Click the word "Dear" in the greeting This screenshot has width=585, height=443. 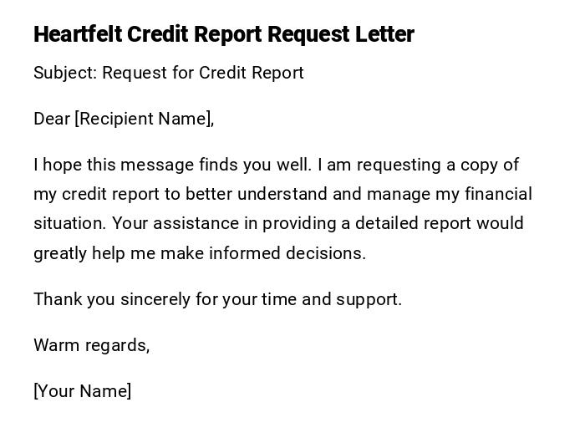(x=52, y=119)
